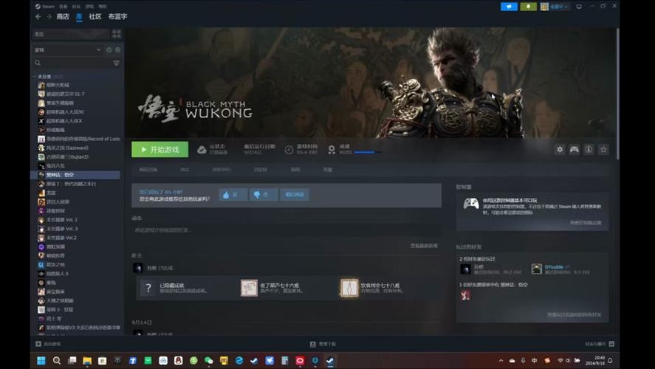Toggle the favorite star icon
655x369 pixels.
[603, 149]
